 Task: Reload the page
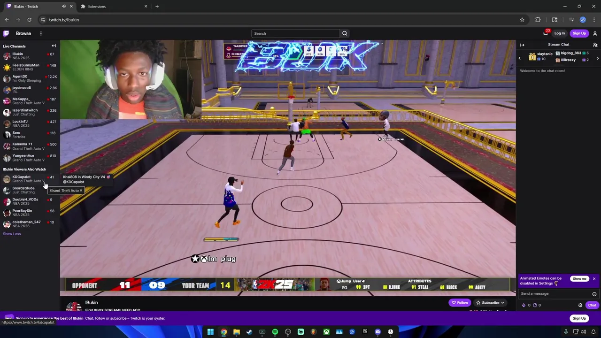tap(29, 20)
